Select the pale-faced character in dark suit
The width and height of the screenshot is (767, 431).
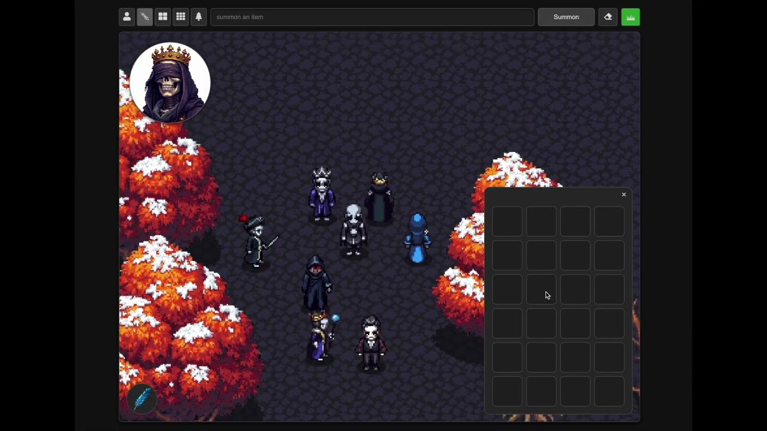[x=371, y=344]
